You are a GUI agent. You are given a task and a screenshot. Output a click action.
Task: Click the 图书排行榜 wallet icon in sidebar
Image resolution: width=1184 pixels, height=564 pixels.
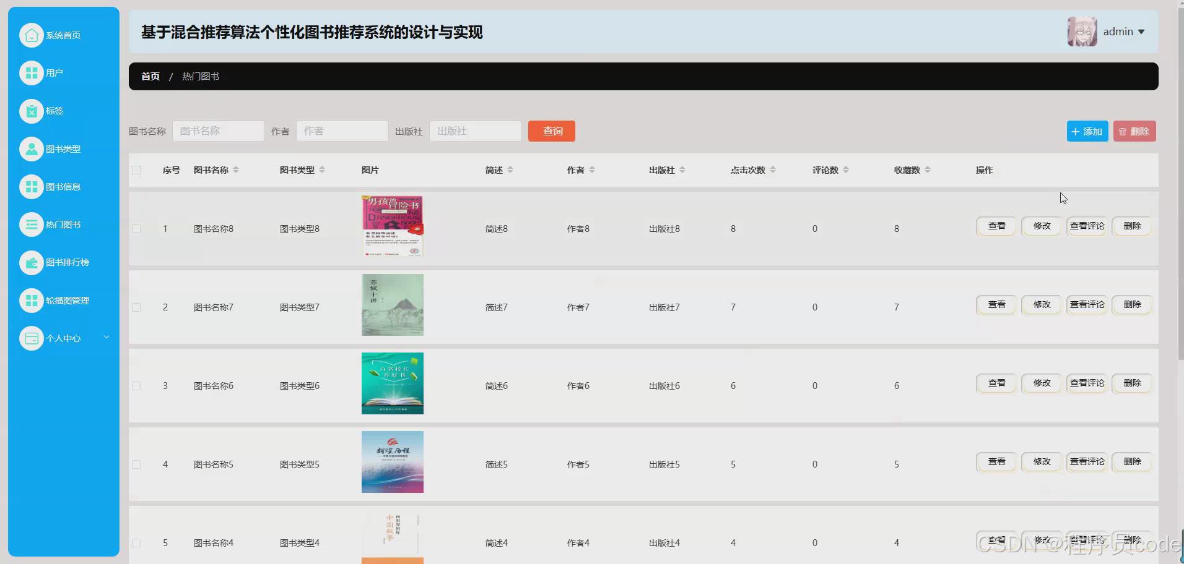pos(32,262)
